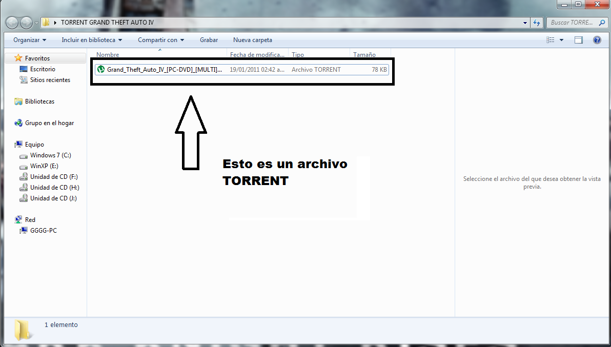Screen dimensions: 611x347
Task: Click Unidad de CD (F:) drive
Action: (53, 176)
